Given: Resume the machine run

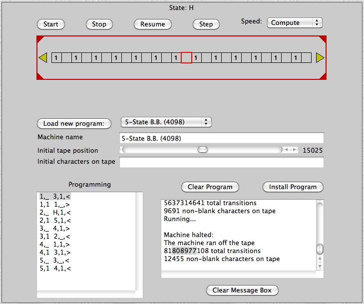Looking at the screenshot, I should click(152, 24).
